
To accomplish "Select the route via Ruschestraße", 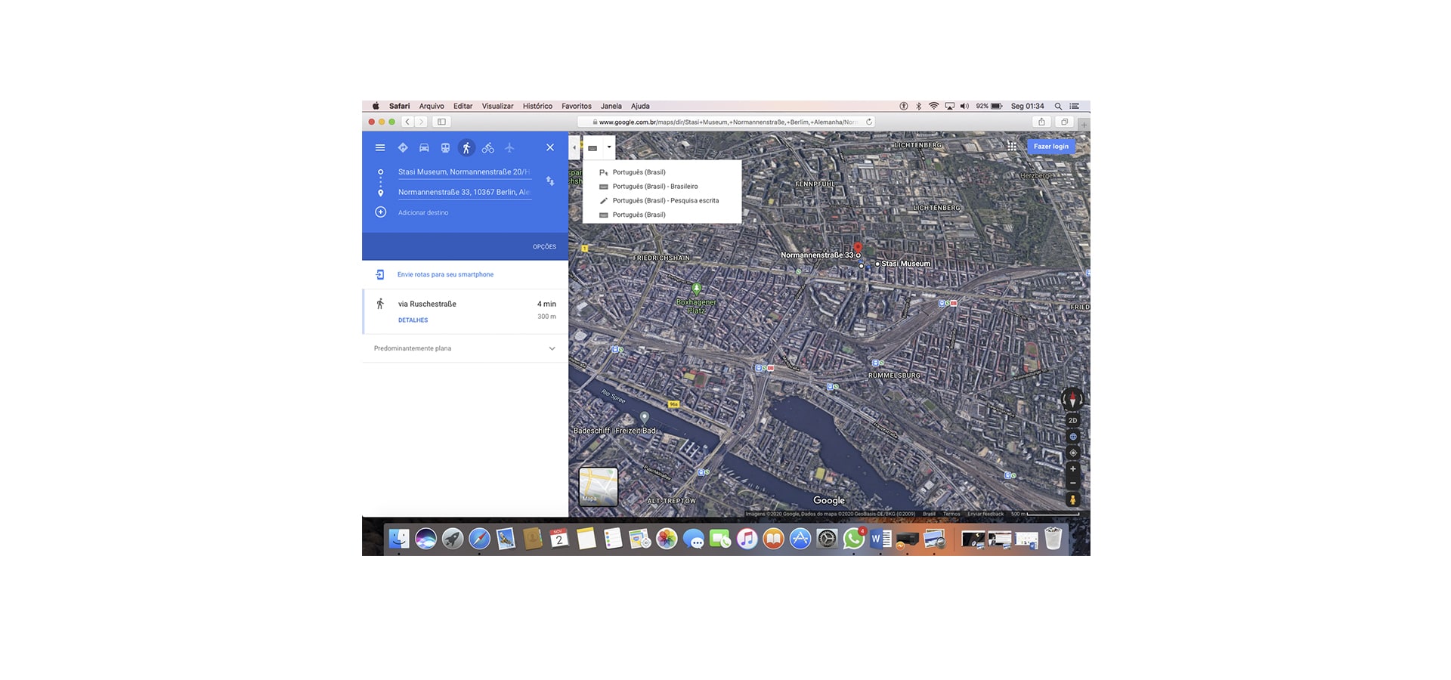I will (x=466, y=311).
